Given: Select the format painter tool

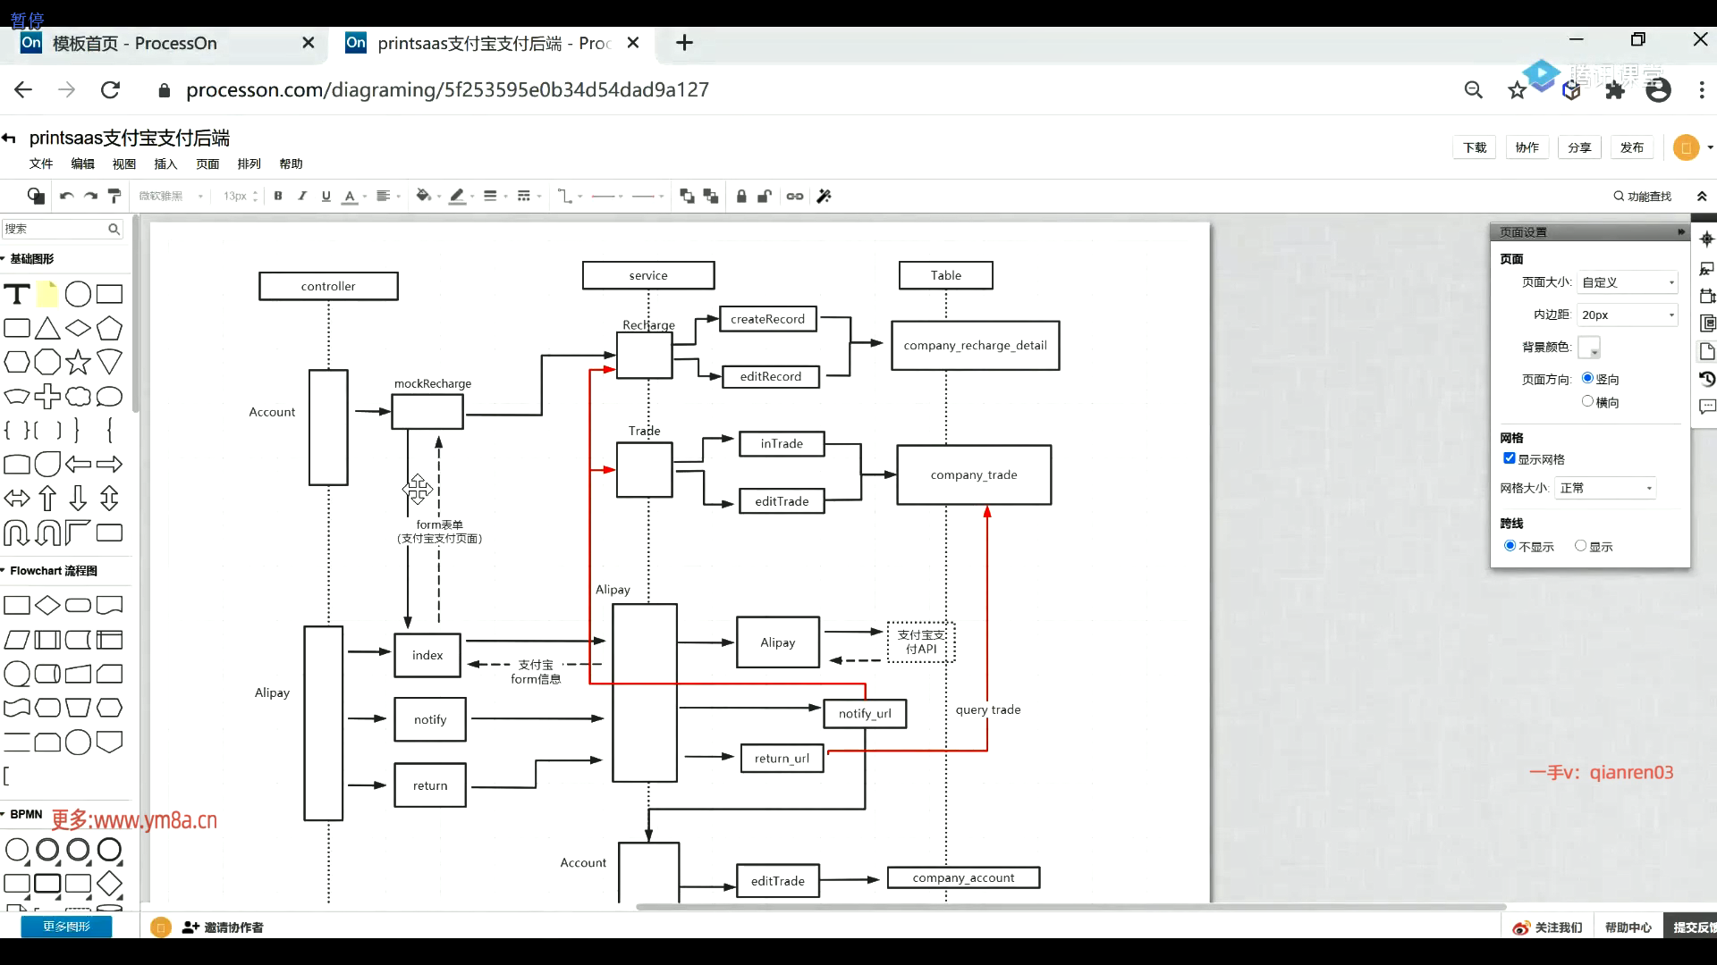Looking at the screenshot, I should [114, 196].
